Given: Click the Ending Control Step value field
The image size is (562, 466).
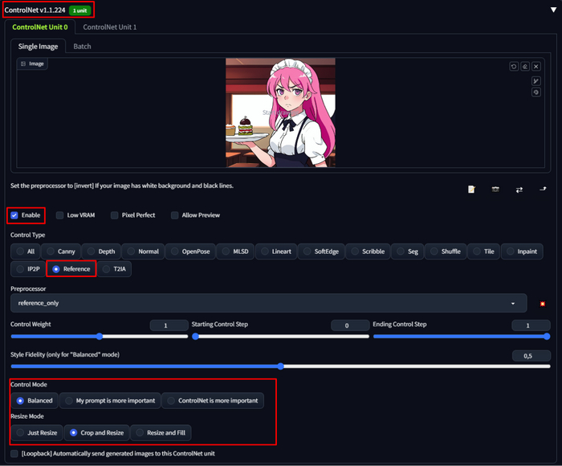Looking at the screenshot, I should 531,325.
